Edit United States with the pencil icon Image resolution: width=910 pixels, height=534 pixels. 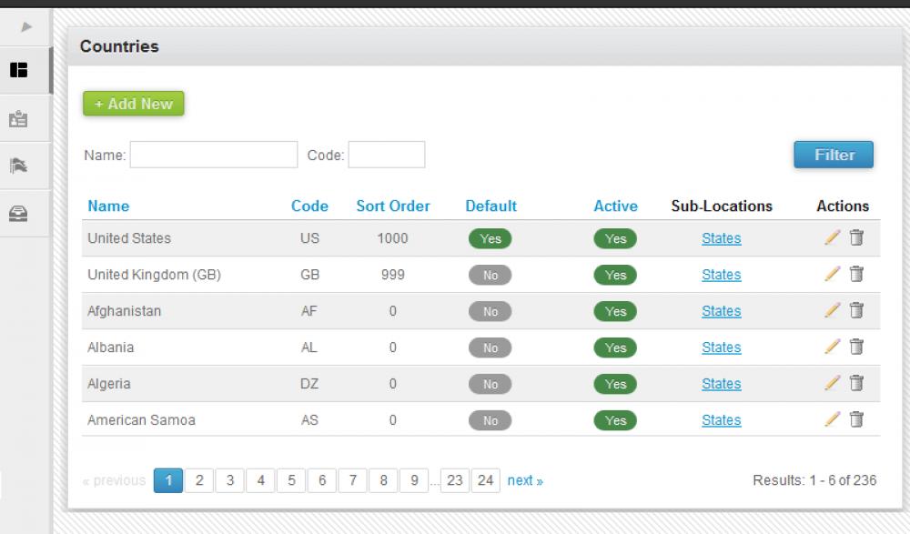pos(832,237)
